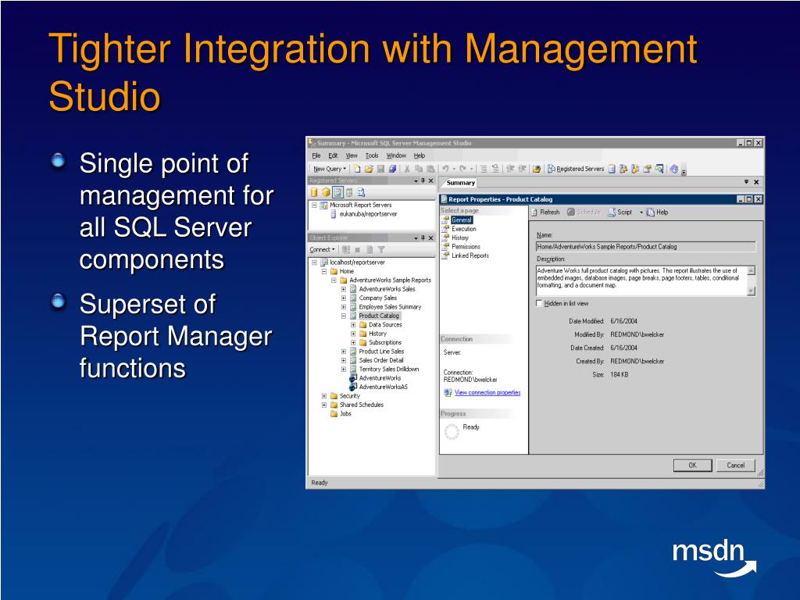Select the fifth server type icon in Registered Servers
Image resolution: width=800 pixels, height=600 pixels.
pyautogui.click(x=361, y=192)
